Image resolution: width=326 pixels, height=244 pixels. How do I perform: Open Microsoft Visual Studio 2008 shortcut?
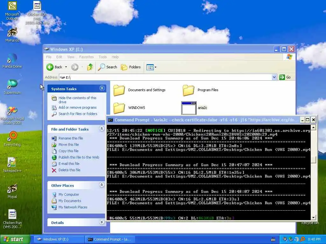coord(12,115)
